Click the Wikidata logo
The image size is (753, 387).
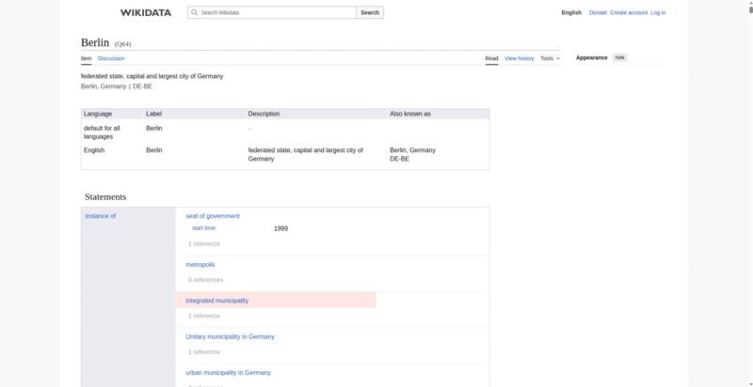(x=145, y=12)
